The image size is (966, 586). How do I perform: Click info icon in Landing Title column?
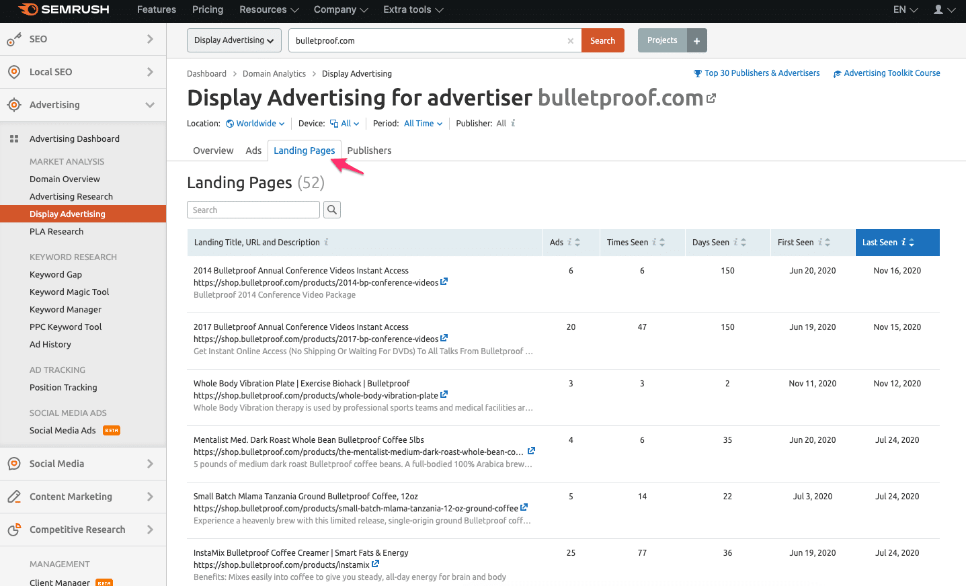click(326, 242)
